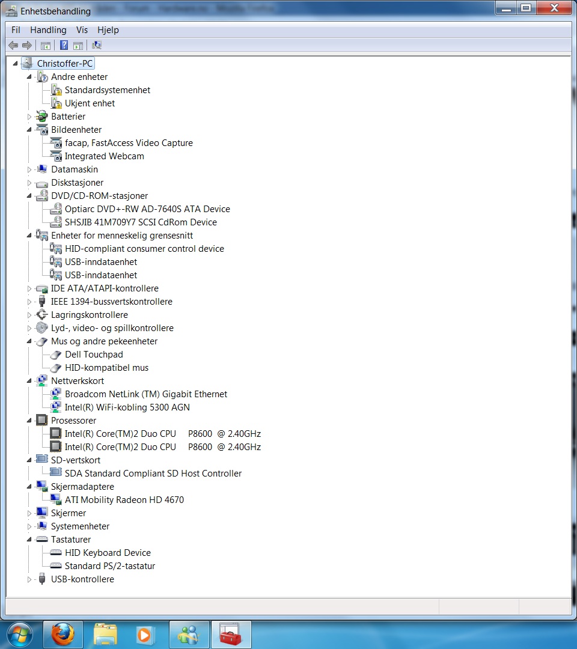Screen dimensions: 577x649
Task: Click the first Core 2 Duo processor icon
Action: coord(55,433)
